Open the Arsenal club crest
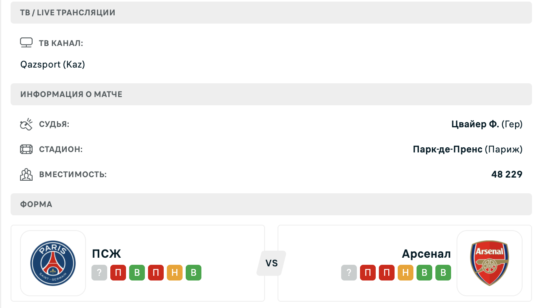541x308 pixels. [x=489, y=263]
